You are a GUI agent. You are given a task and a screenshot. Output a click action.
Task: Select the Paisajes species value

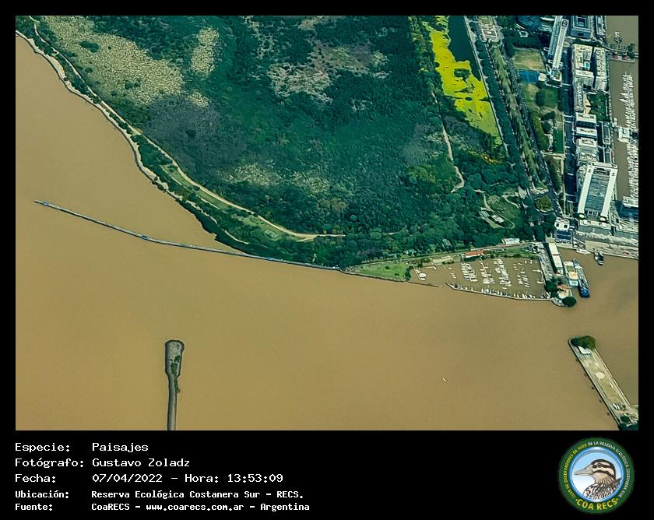click(x=120, y=447)
